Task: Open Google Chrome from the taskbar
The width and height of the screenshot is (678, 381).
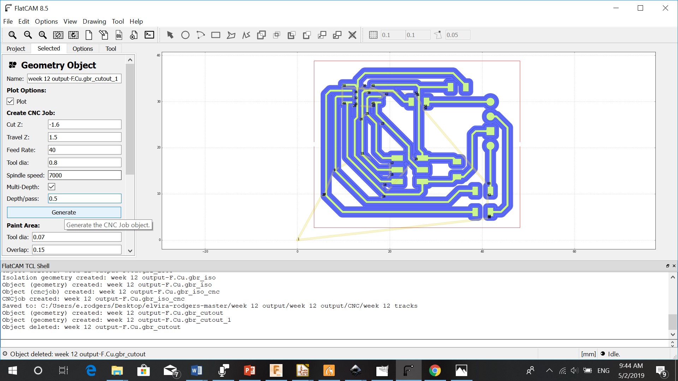Action: 435,370
